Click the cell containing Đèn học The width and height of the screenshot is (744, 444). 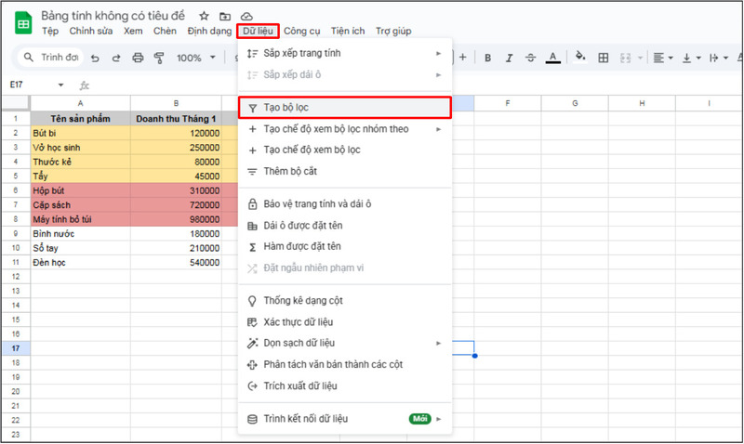point(80,263)
